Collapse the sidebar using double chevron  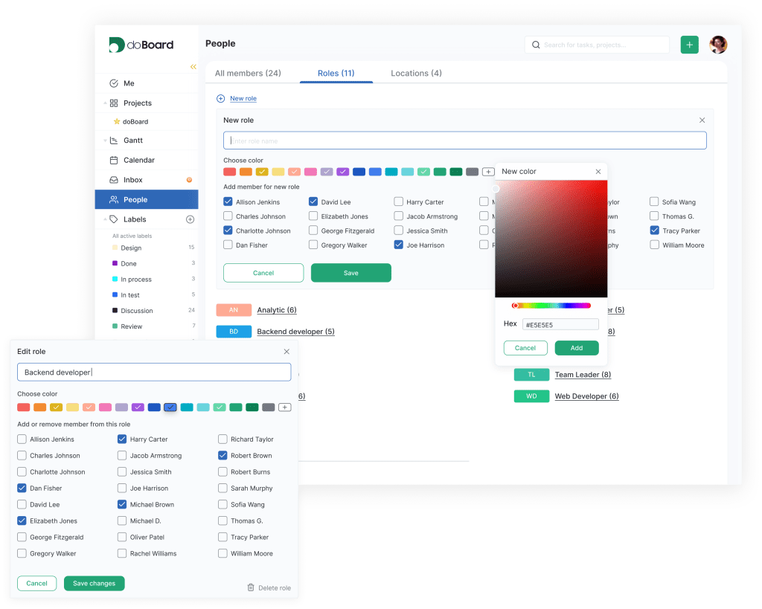pyautogui.click(x=193, y=66)
